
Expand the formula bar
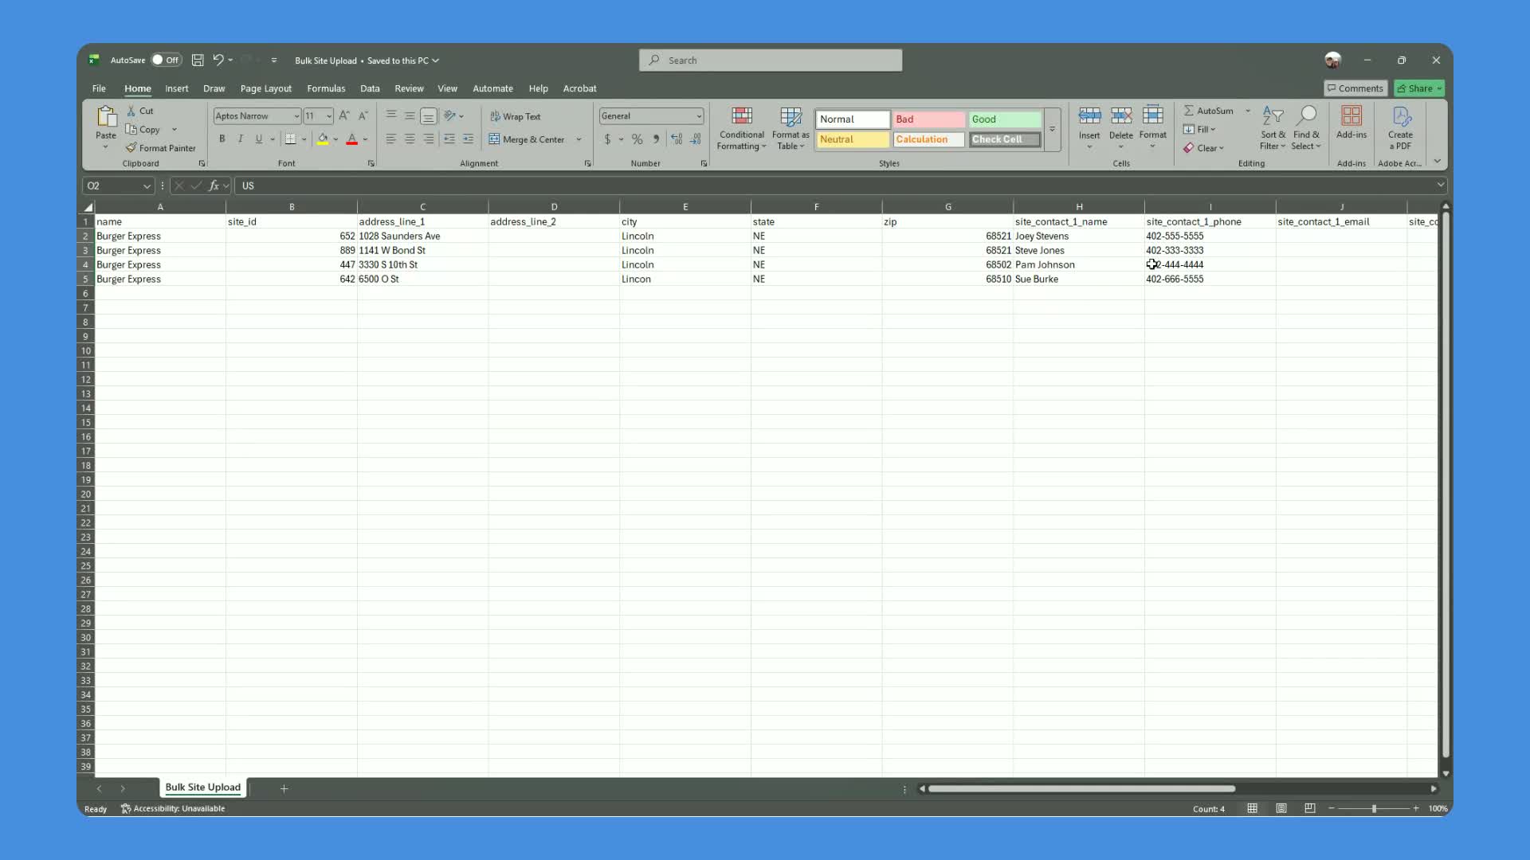pos(1441,186)
